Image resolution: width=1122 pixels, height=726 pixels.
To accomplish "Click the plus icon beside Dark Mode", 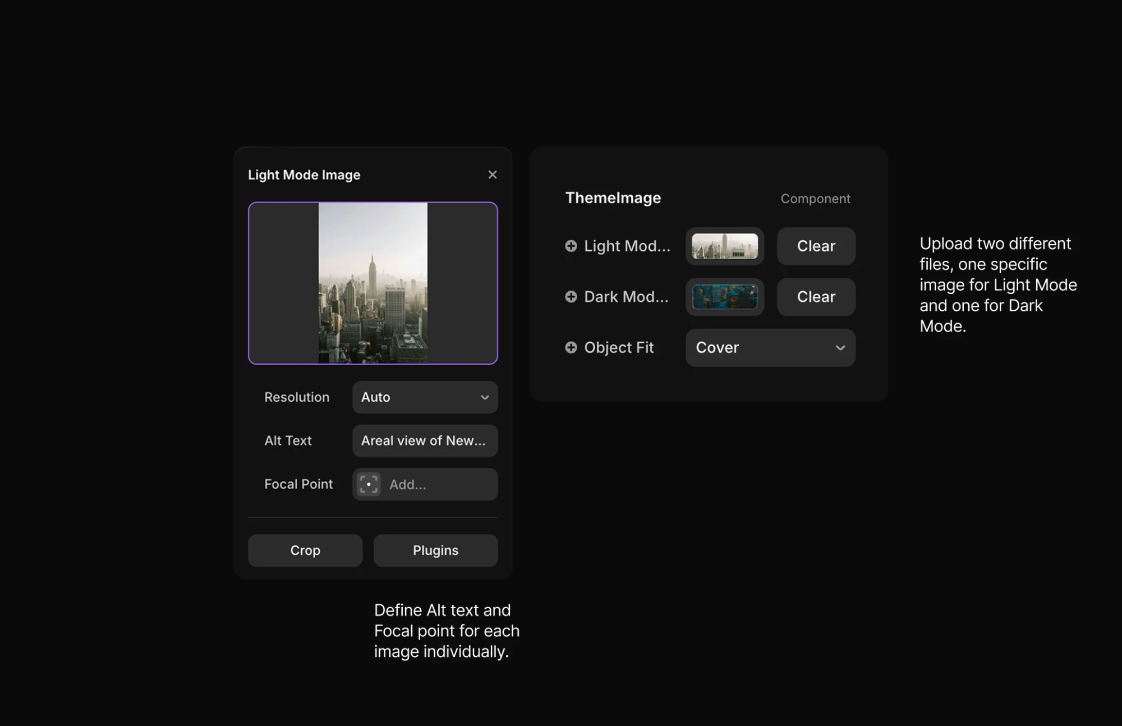I will point(571,297).
